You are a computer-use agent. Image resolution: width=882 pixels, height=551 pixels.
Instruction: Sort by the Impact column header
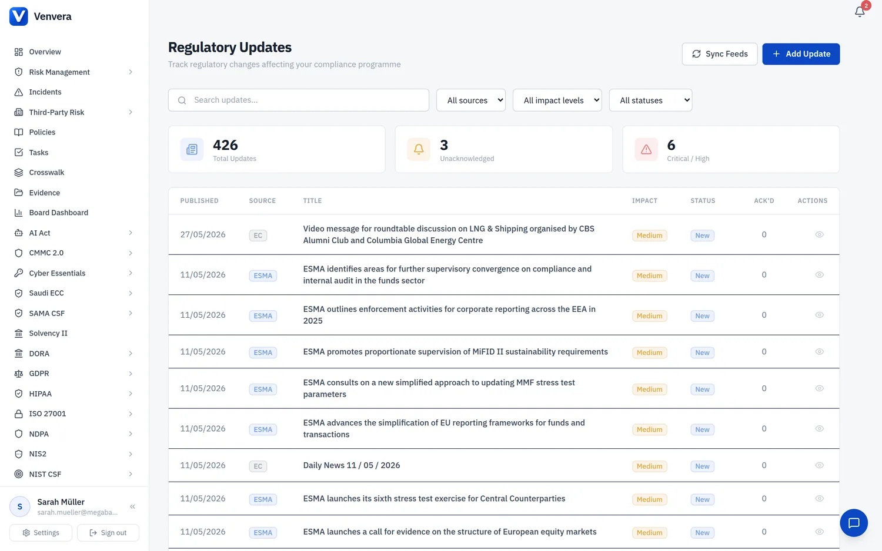(x=644, y=201)
